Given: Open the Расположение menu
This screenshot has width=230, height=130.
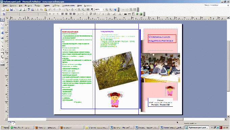Looking at the screenshot, I should [68, 5].
